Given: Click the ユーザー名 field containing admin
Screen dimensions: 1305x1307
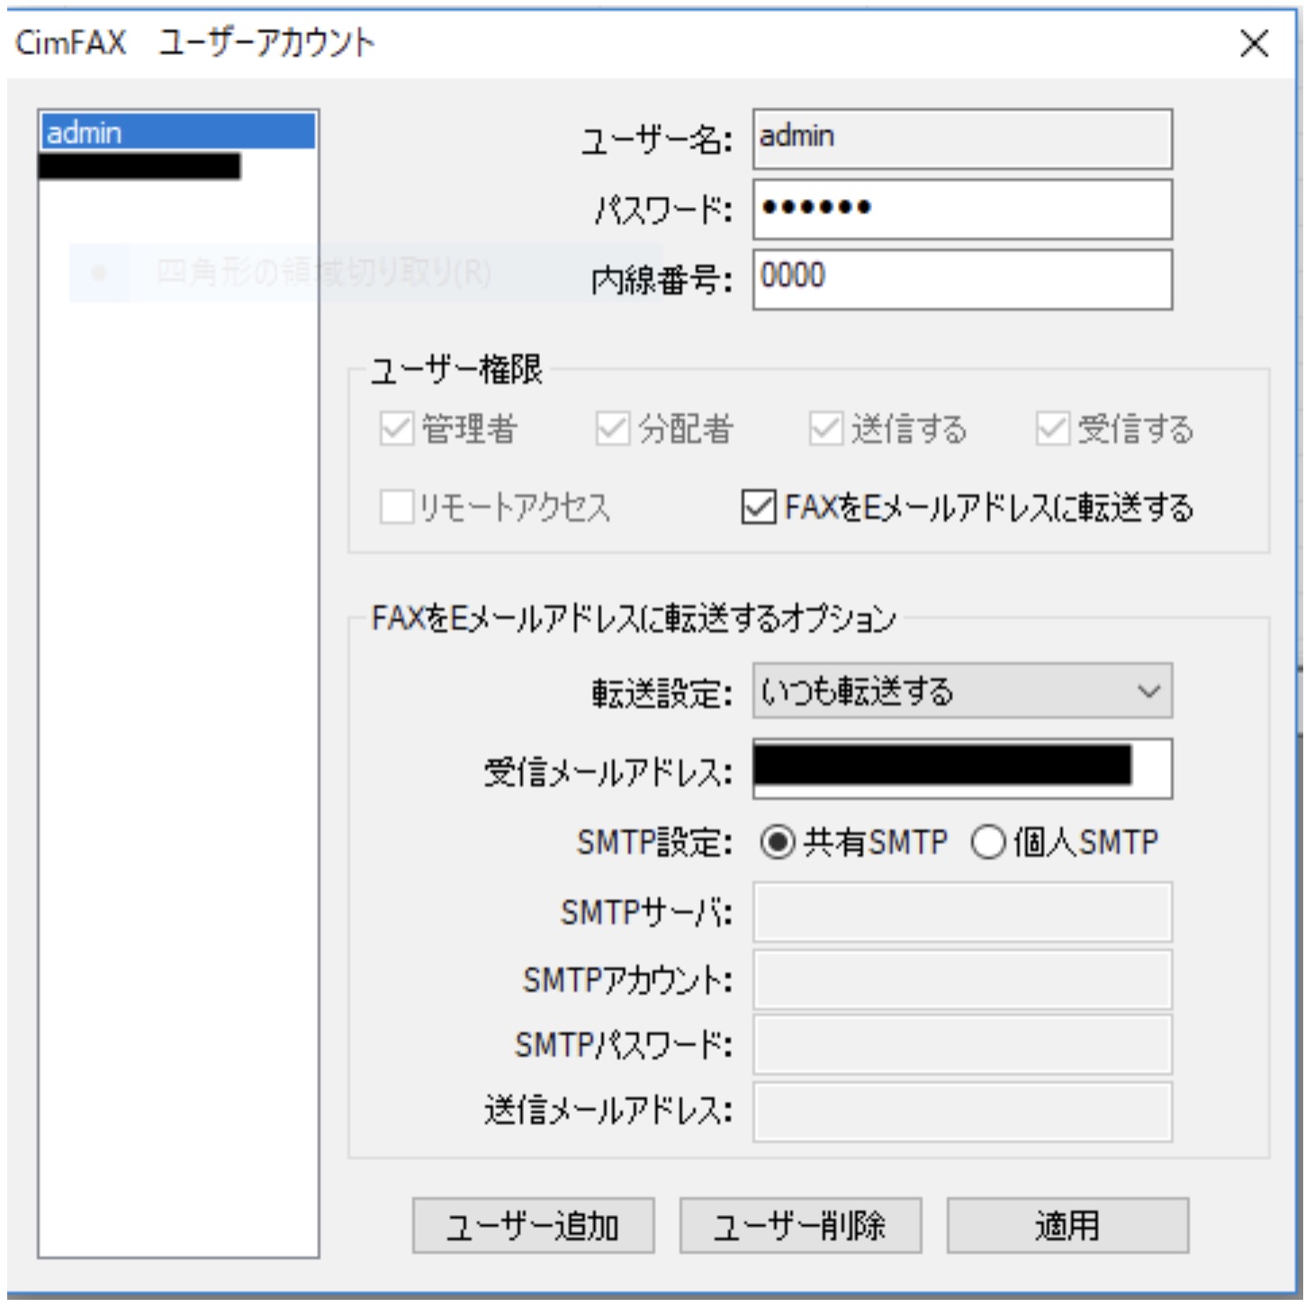Looking at the screenshot, I should coord(962,139).
